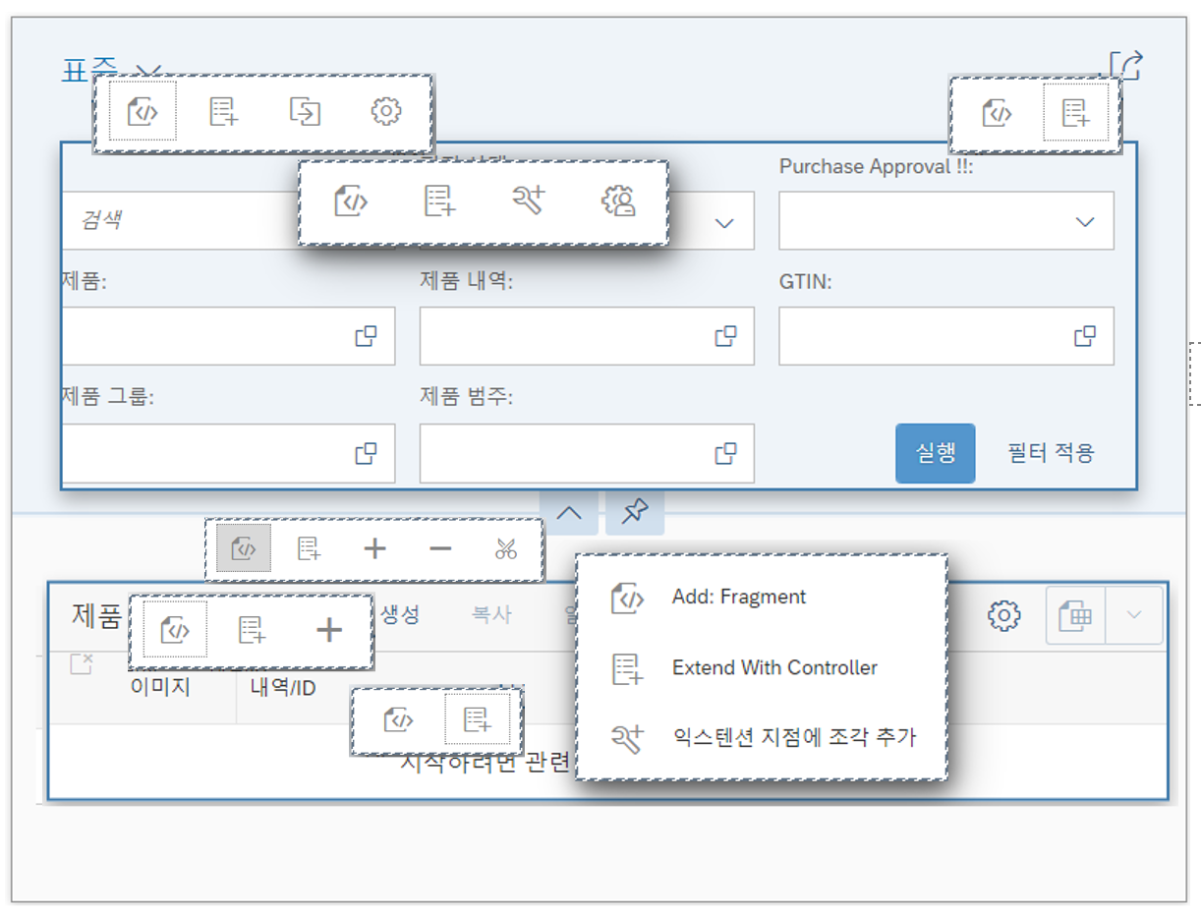Click the add fragment to extension point wrench icon

point(529,202)
